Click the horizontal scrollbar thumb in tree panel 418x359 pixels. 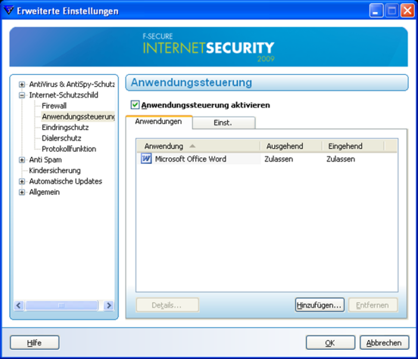[61, 305]
